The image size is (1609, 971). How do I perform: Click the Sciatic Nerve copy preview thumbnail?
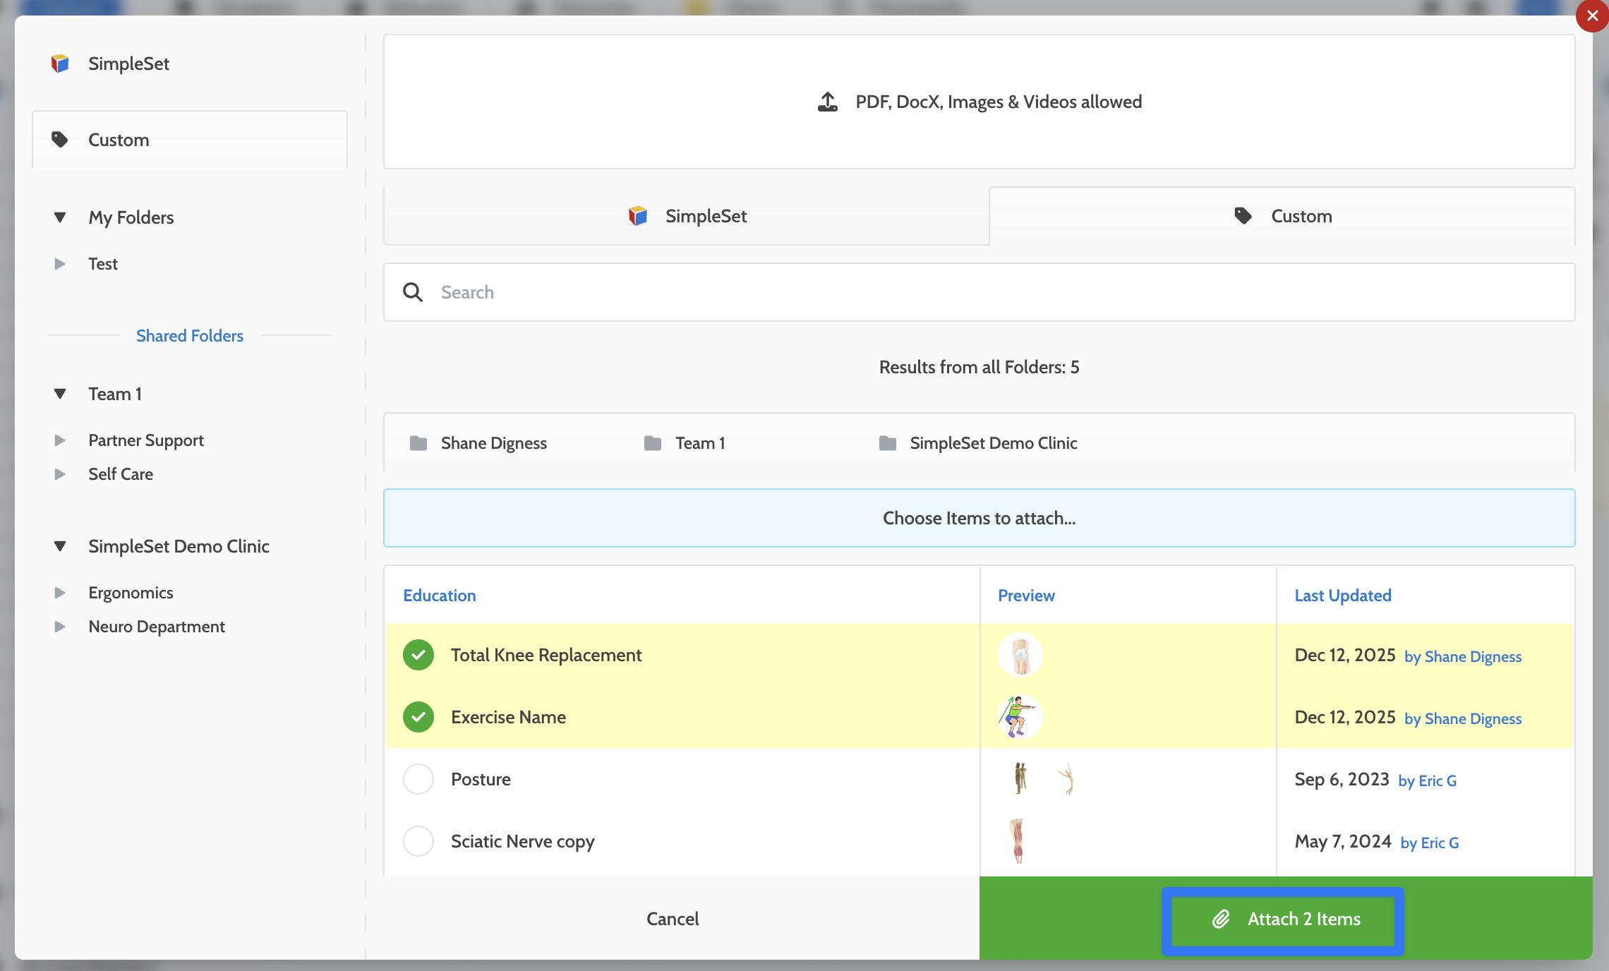click(1017, 841)
